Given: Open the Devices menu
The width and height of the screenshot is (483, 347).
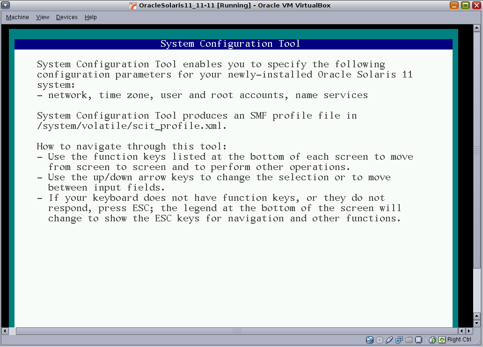Looking at the screenshot, I should (66, 17).
